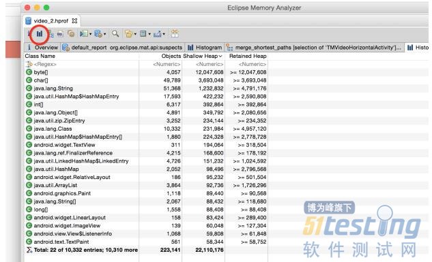Select the java.lang.ref.FinalizerReference class name
This screenshot has height=262, width=432.
tap(73, 153)
